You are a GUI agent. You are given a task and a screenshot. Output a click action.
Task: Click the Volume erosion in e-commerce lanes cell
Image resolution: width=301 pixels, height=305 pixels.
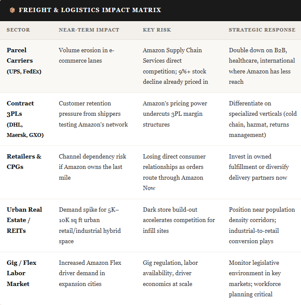tap(86, 55)
